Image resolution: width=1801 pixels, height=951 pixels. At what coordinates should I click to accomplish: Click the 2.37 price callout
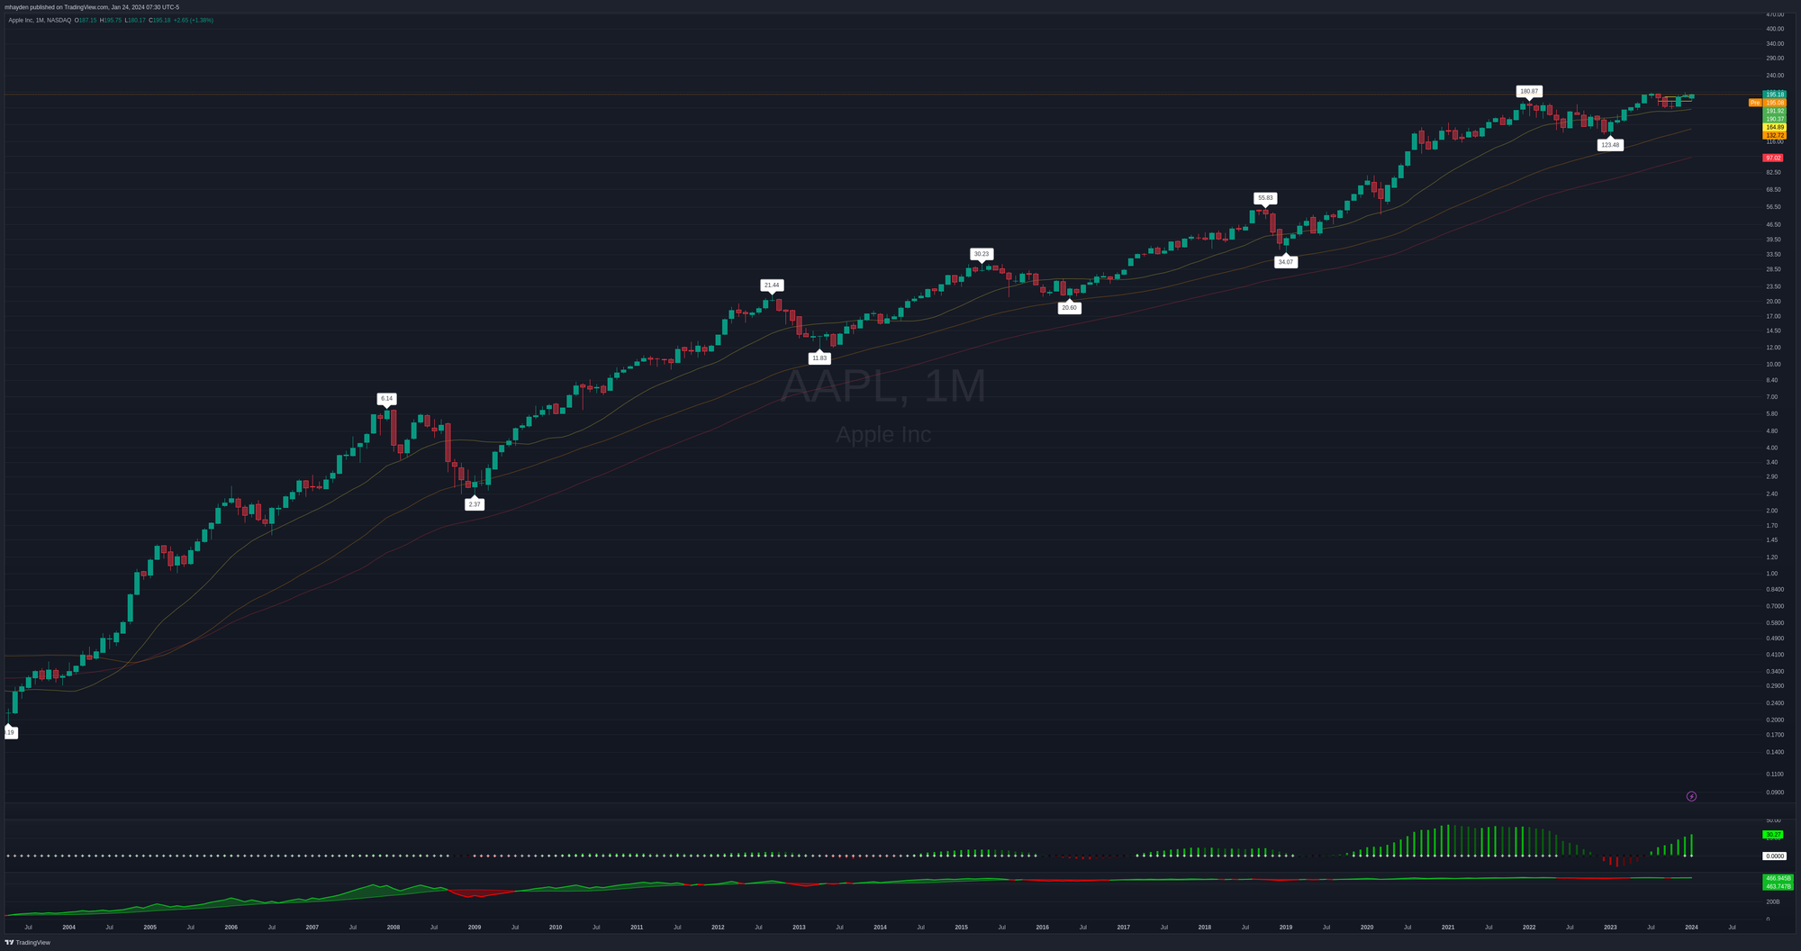pos(475,504)
